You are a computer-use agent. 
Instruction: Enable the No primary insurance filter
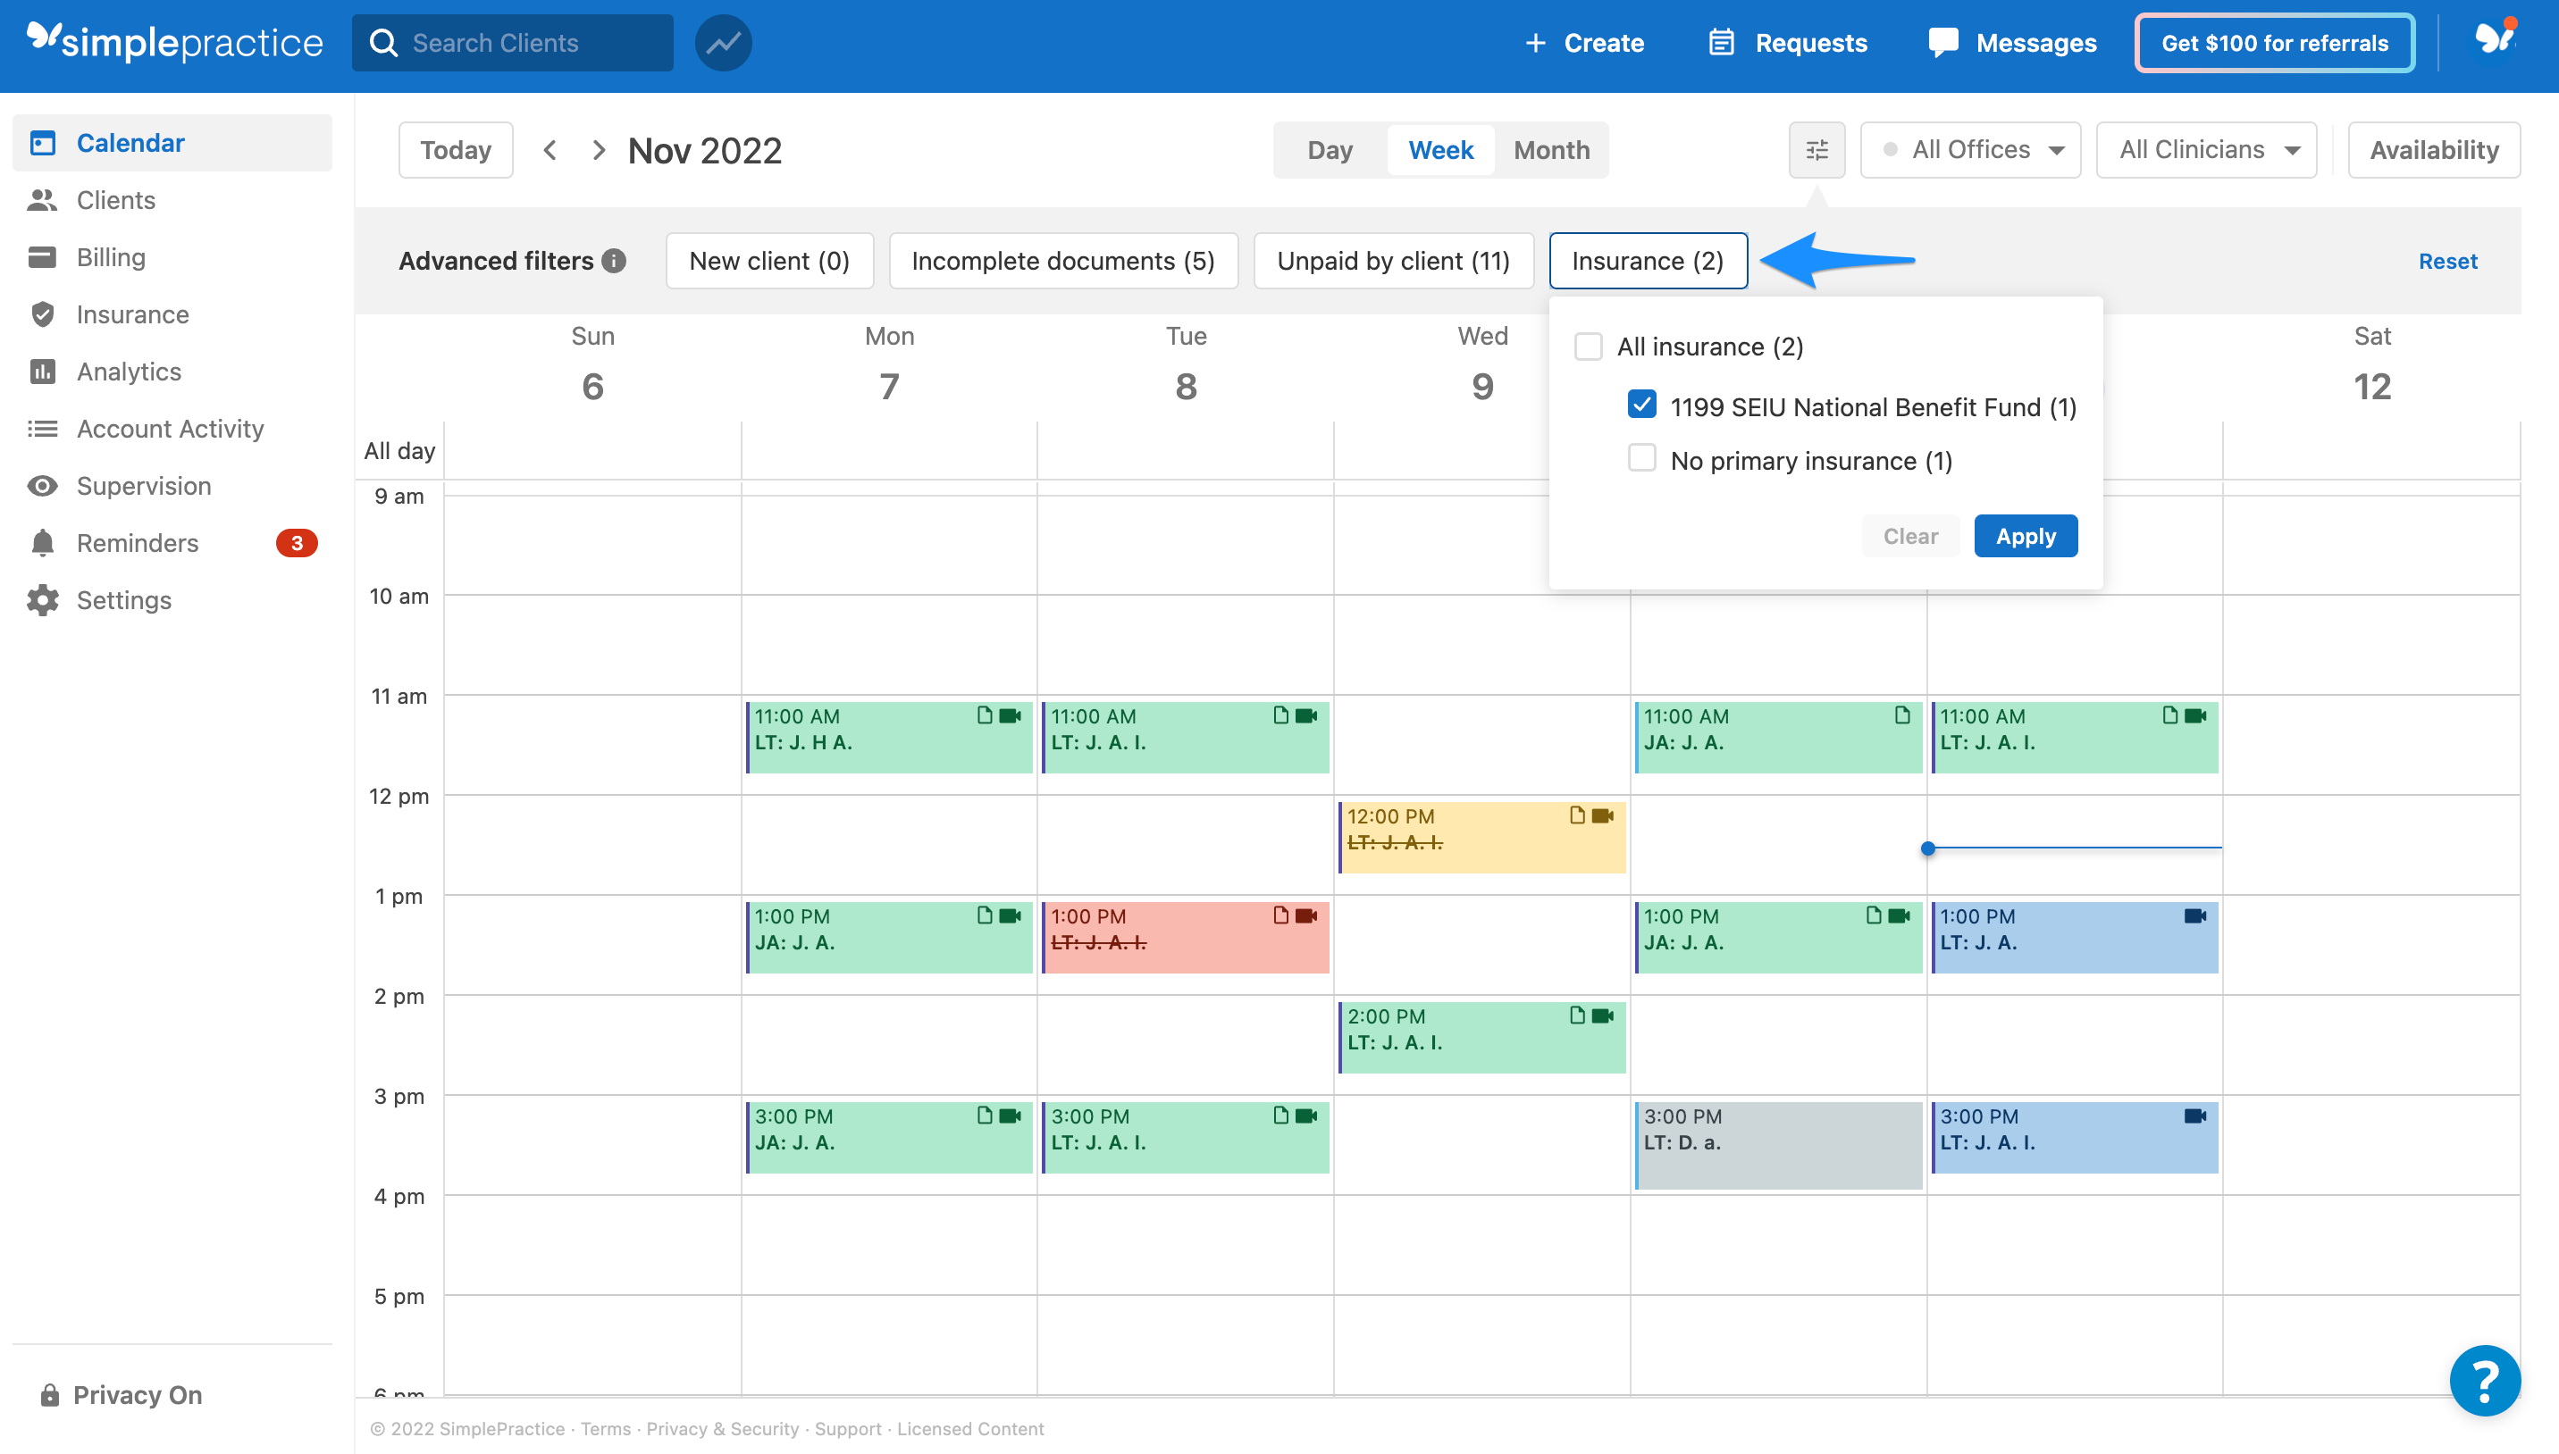point(1641,457)
